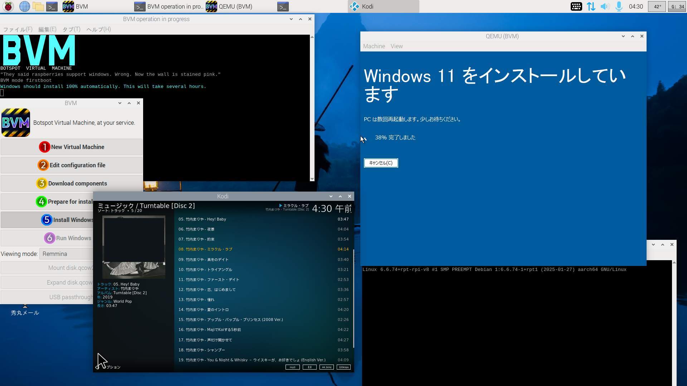Viewport: 687px width, 386px height.
Task: Click the microphone tray icon
Action: (619, 6)
